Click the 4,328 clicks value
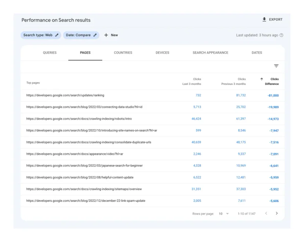Viewport: 304px width, 242px height. pyautogui.click(x=197, y=165)
